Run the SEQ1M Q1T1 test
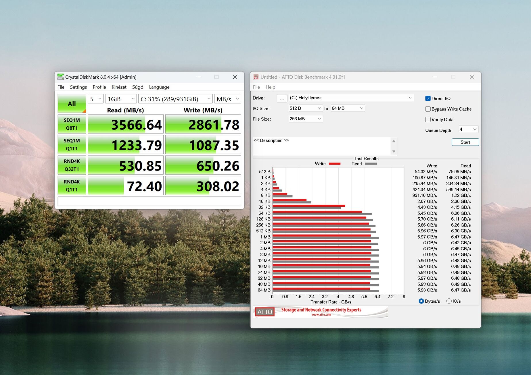The image size is (531, 375). tap(72, 145)
